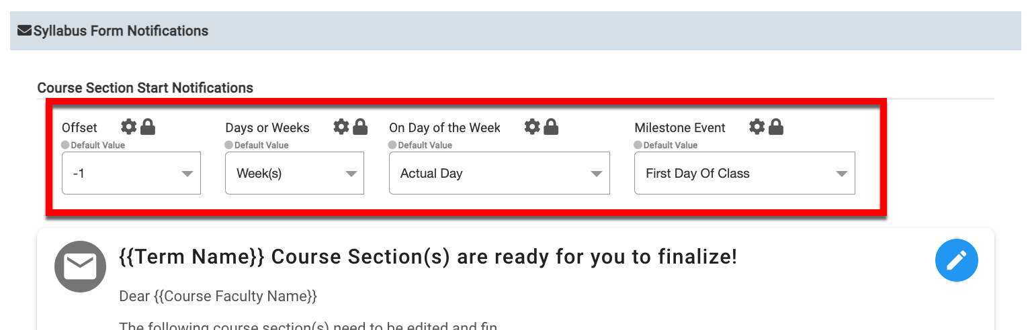This screenshot has width=1028, height=330.
Task: Open the Actual Day dropdown
Action: pyautogui.click(x=499, y=173)
